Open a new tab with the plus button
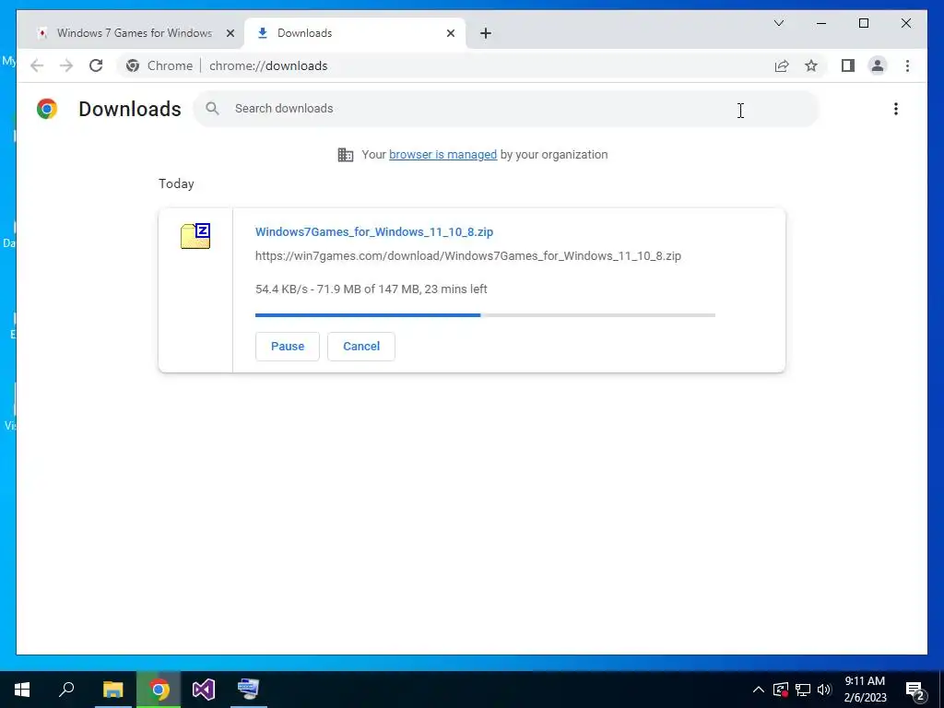 coord(486,33)
